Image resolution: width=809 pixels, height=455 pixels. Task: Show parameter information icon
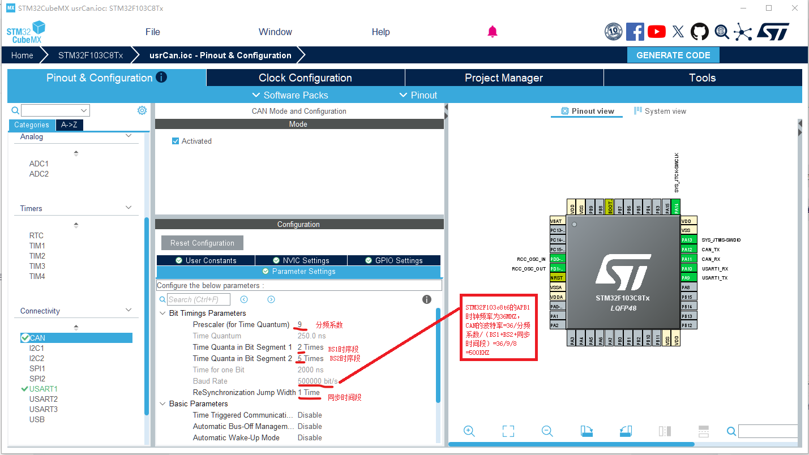click(427, 299)
